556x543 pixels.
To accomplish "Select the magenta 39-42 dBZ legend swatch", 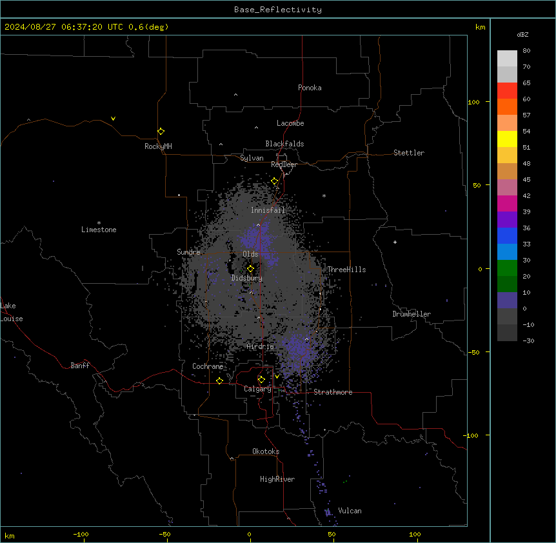I will pos(507,203).
